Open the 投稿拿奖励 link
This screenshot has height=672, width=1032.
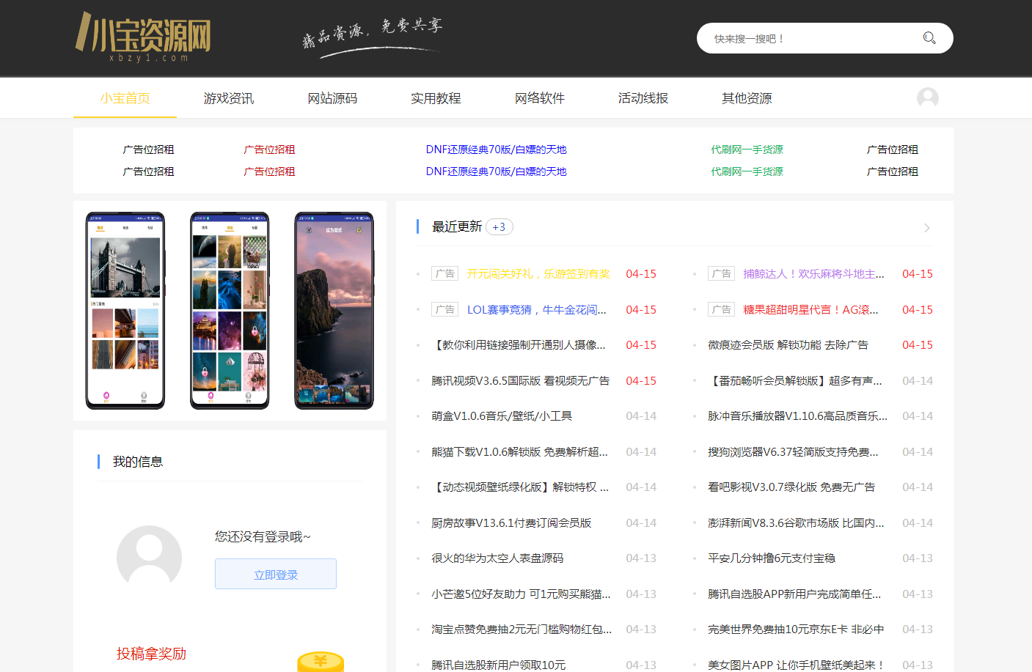151,654
